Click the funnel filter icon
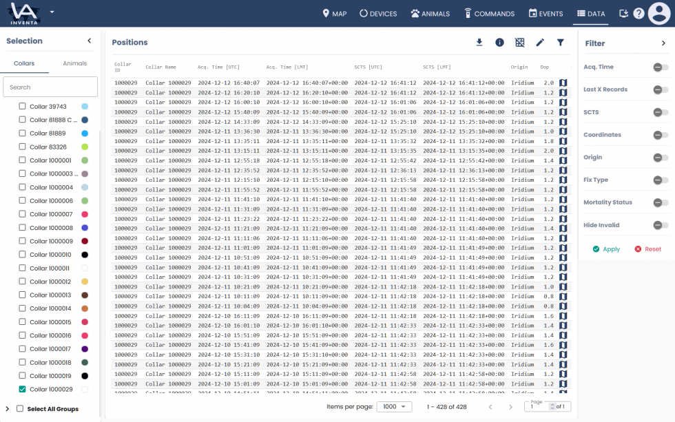675x422 pixels. [561, 43]
